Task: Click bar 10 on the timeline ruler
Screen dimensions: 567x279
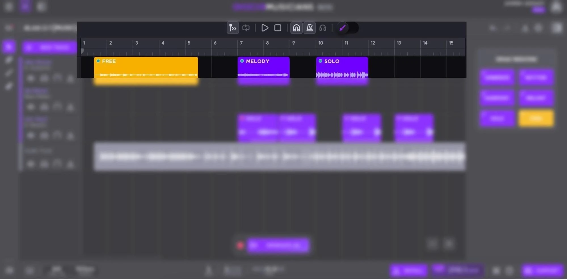Action: tap(320, 43)
